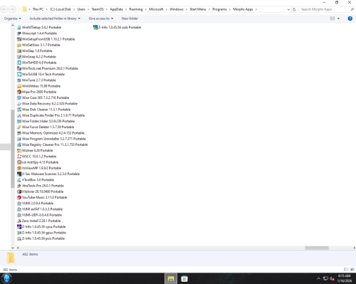Click the New folder button
The height and width of the screenshot is (284, 356).
pos(130,19)
